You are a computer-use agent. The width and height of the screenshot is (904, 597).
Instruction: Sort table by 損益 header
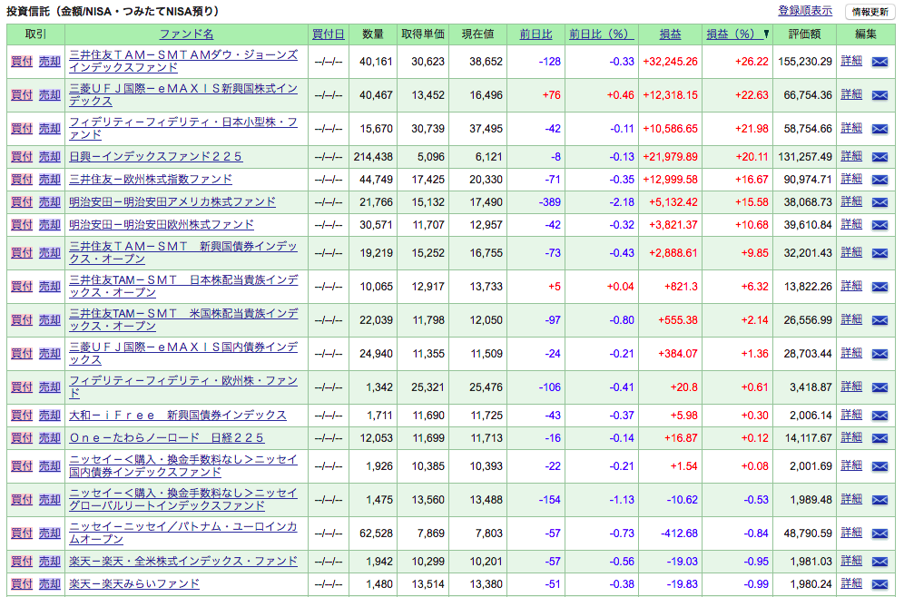(670, 34)
